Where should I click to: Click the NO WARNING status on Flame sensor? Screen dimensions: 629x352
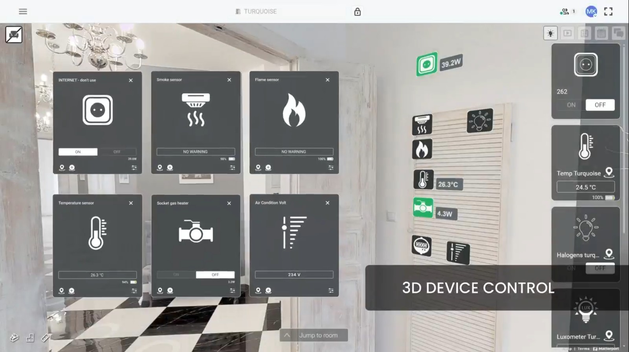[x=294, y=151]
